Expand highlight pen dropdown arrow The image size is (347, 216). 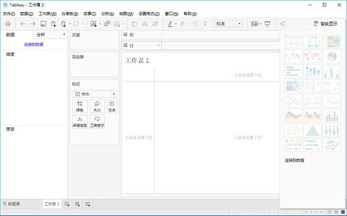176,24
